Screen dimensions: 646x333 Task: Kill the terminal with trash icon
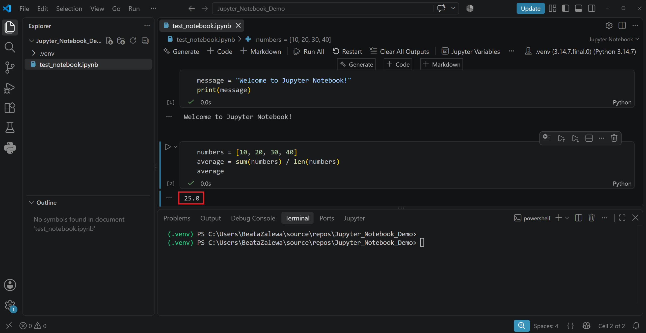(592, 218)
